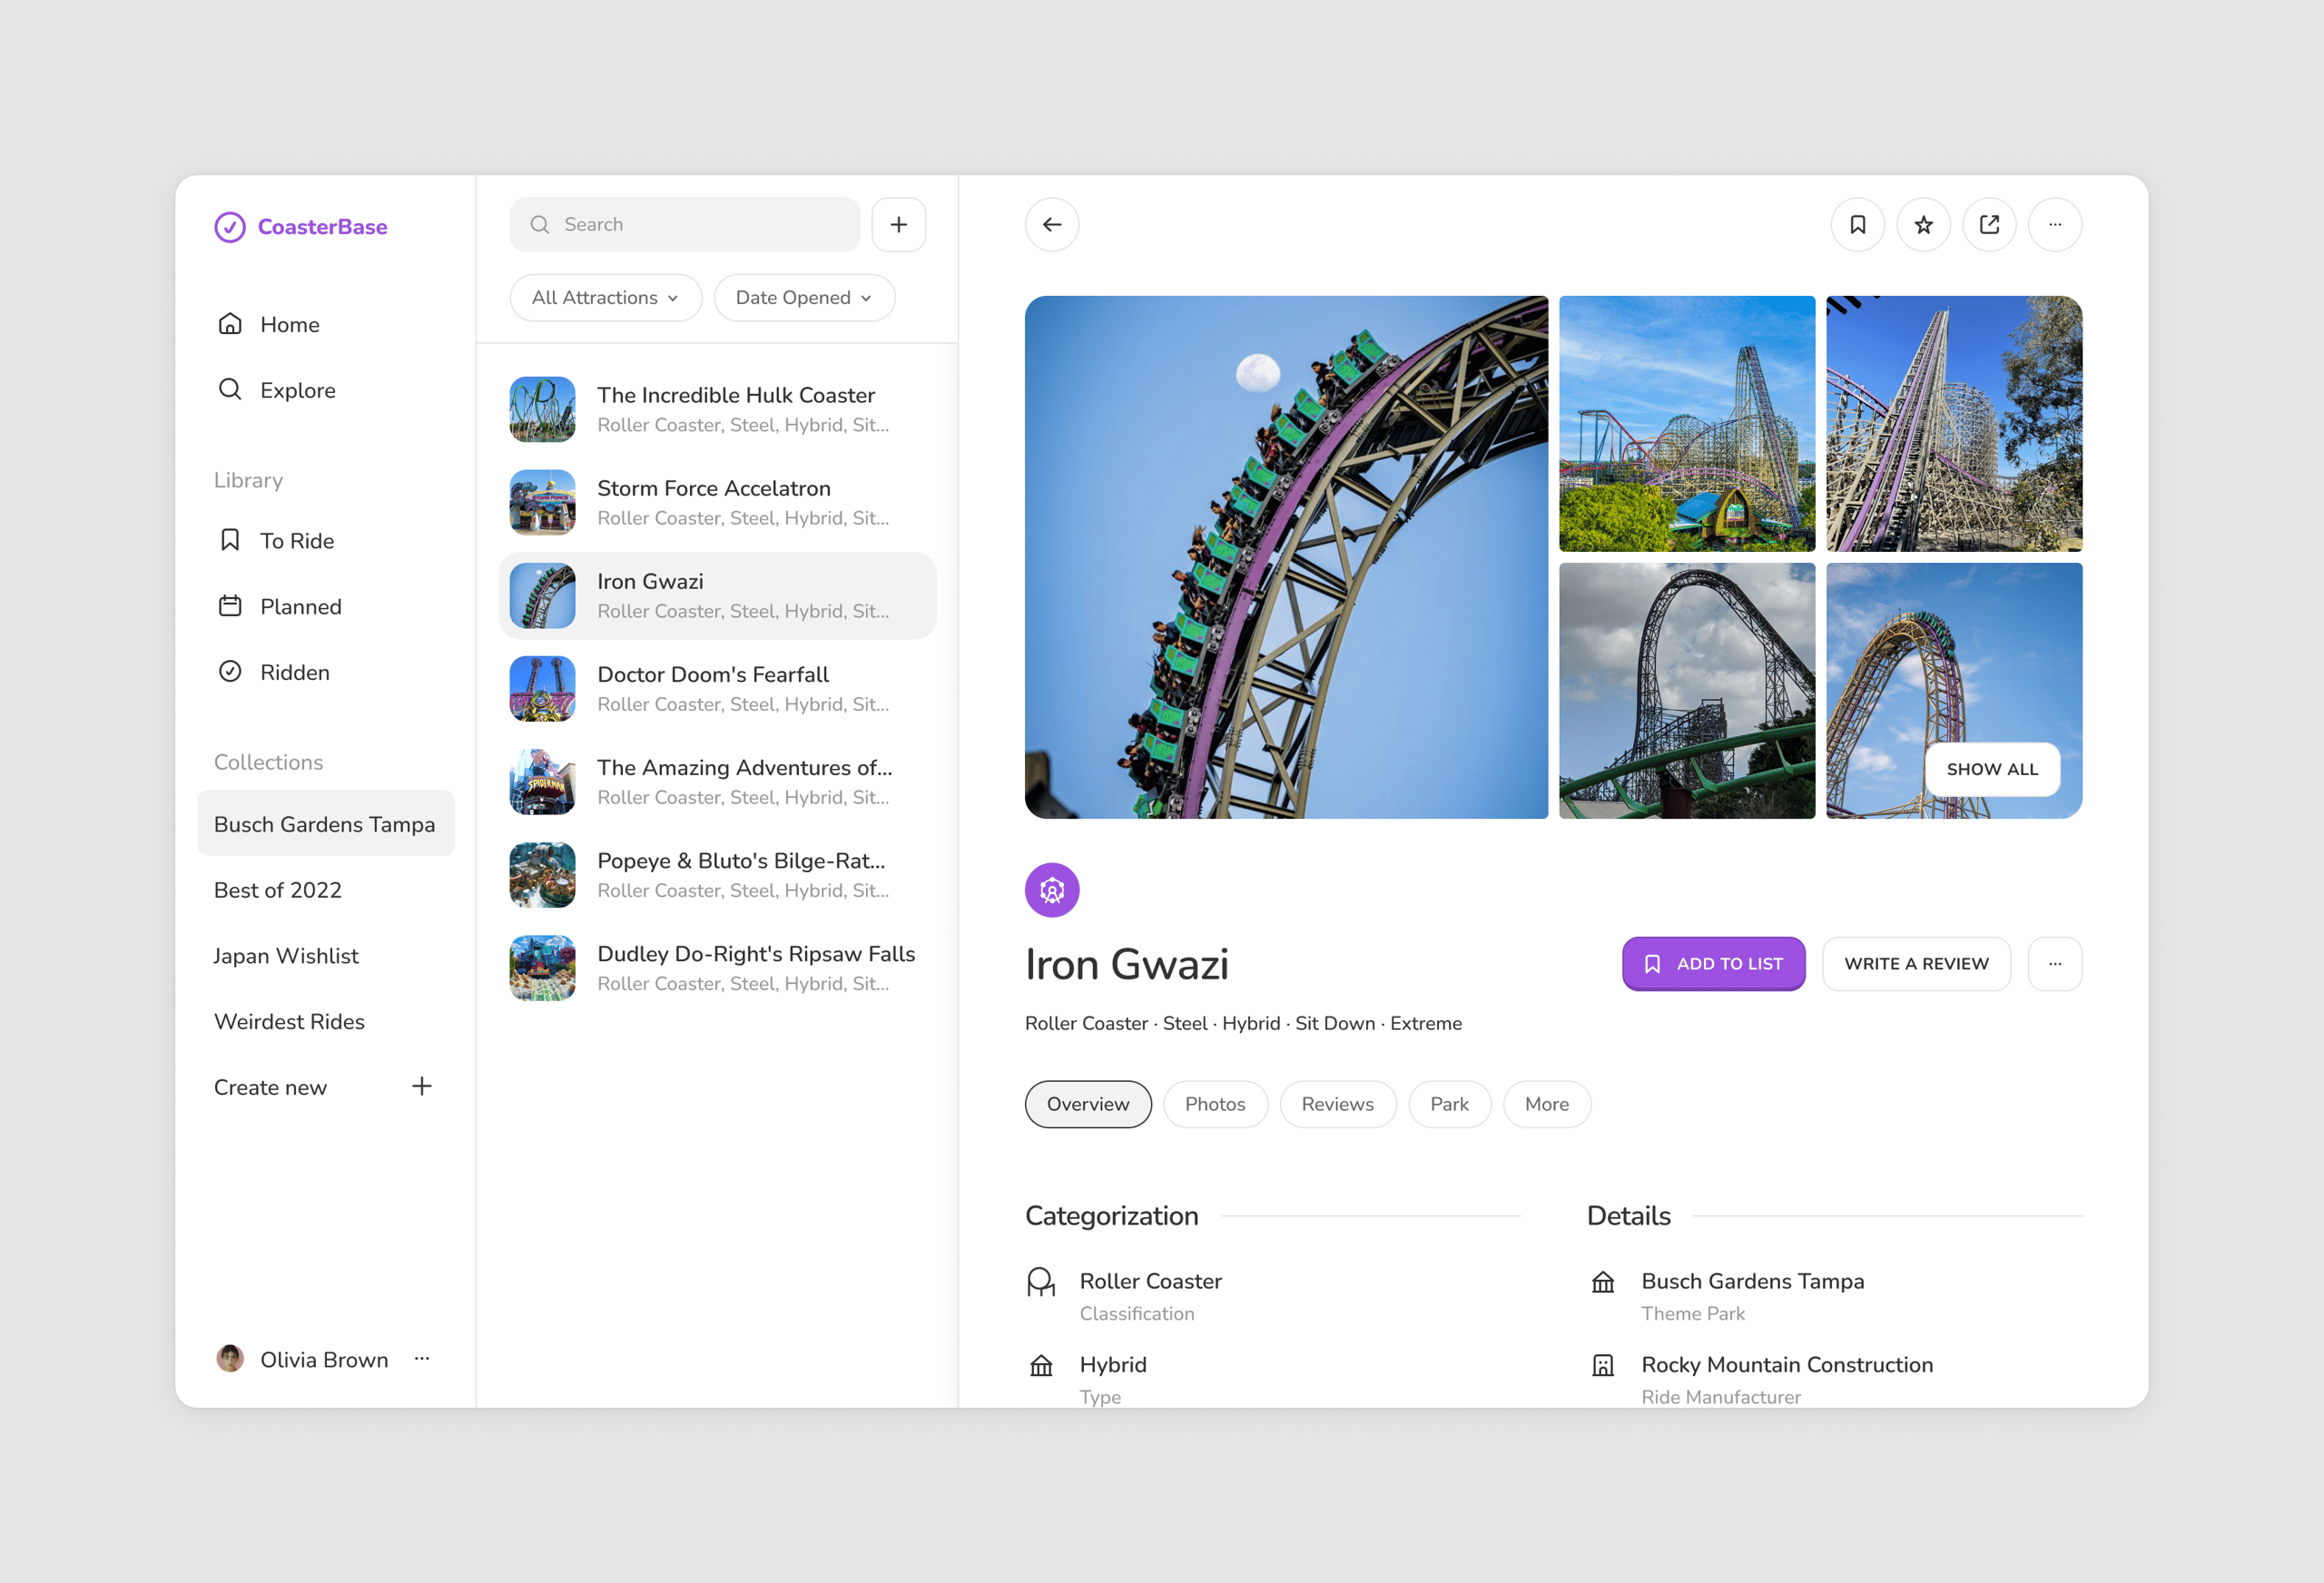Click plus icon next to Create new

[x=422, y=1086]
